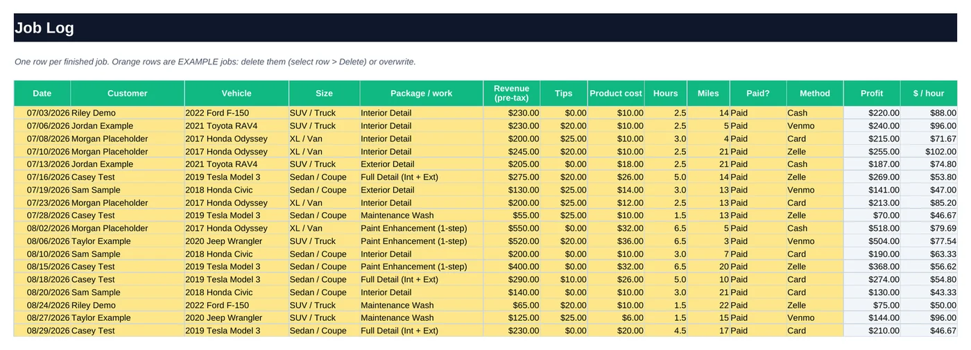Select date cell 07/03/2026

pyautogui.click(x=42, y=113)
